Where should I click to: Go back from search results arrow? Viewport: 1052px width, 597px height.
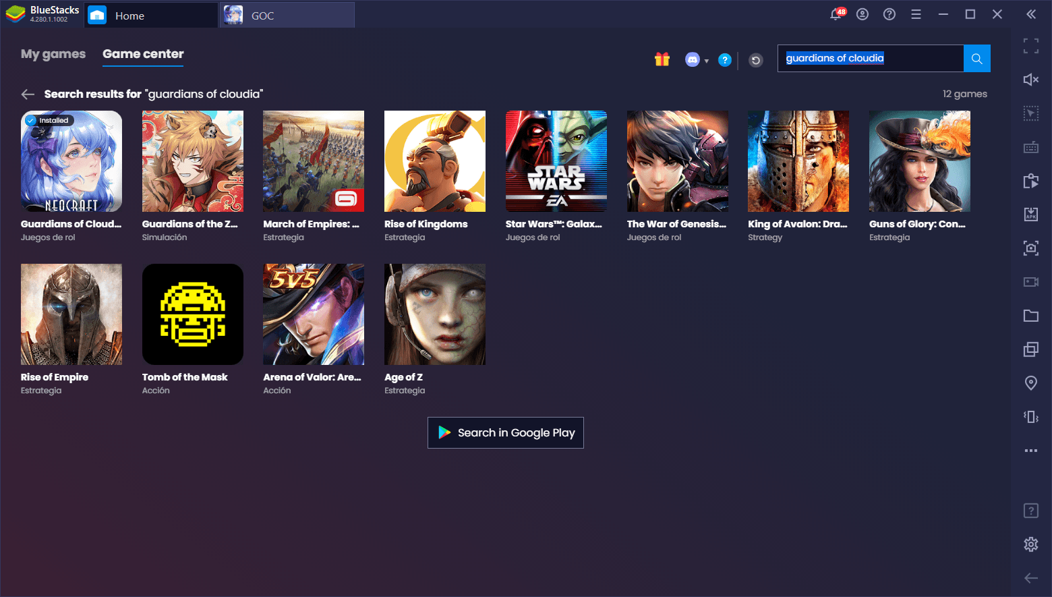(28, 94)
